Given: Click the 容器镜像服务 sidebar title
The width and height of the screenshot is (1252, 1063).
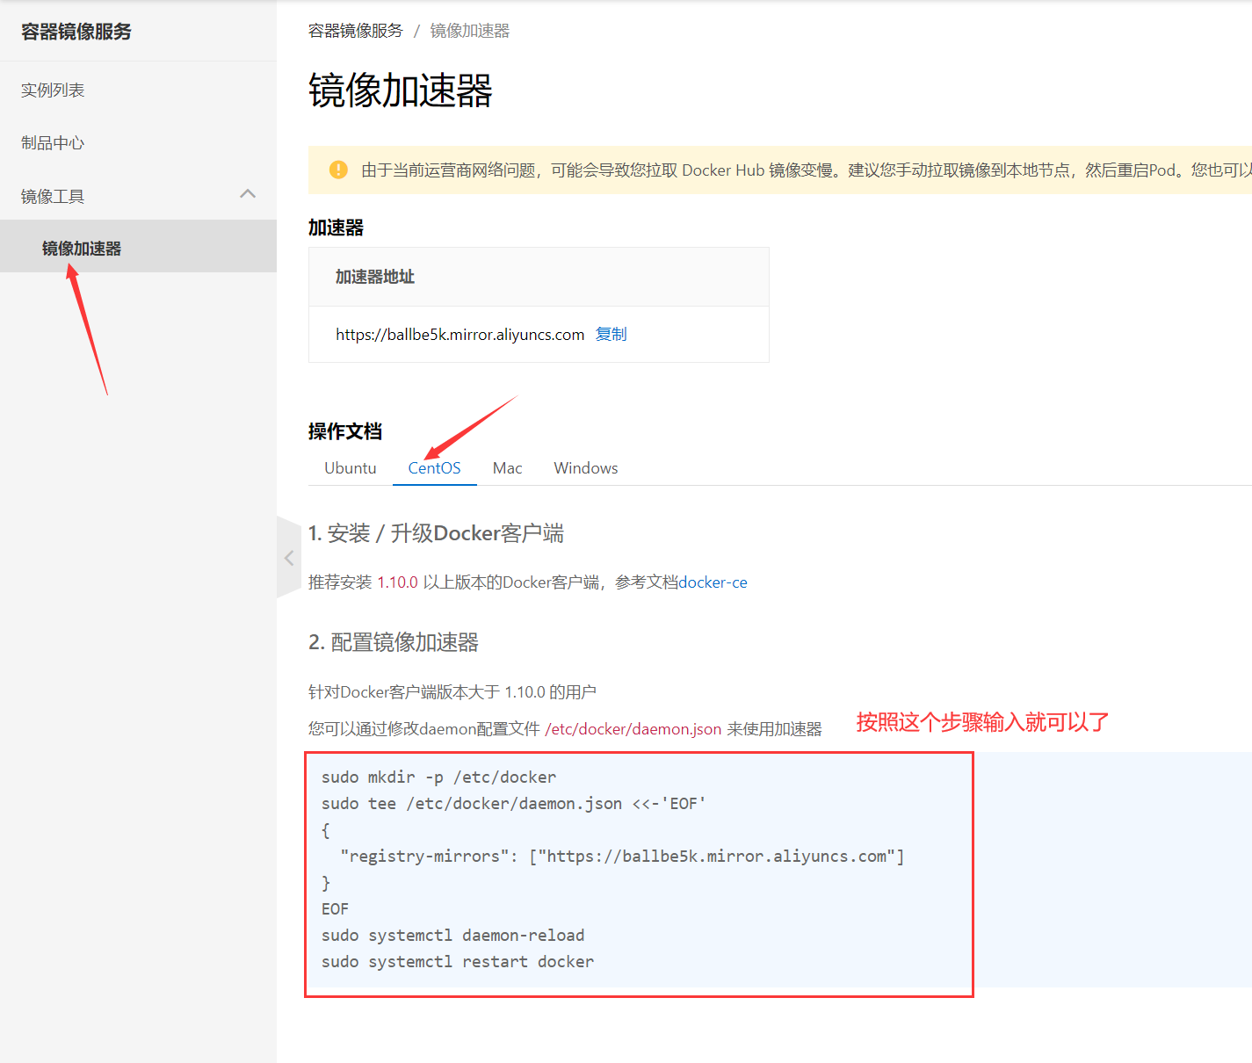Looking at the screenshot, I should pyautogui.click(x=76, y=32).
